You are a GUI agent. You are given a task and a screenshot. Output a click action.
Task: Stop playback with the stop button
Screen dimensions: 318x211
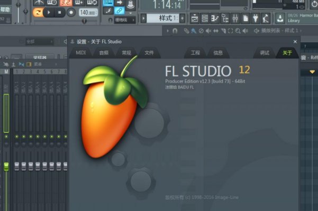tap(59, 12)
